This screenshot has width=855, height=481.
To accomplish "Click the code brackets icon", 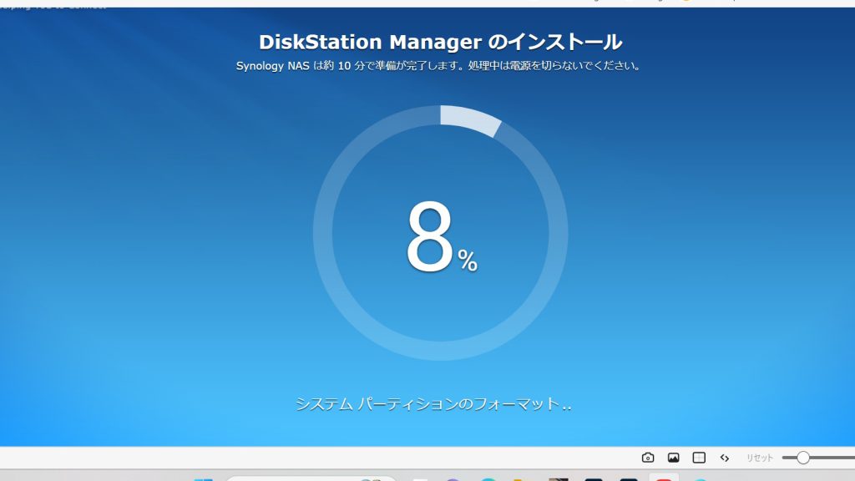I will (x=725, y=458).
